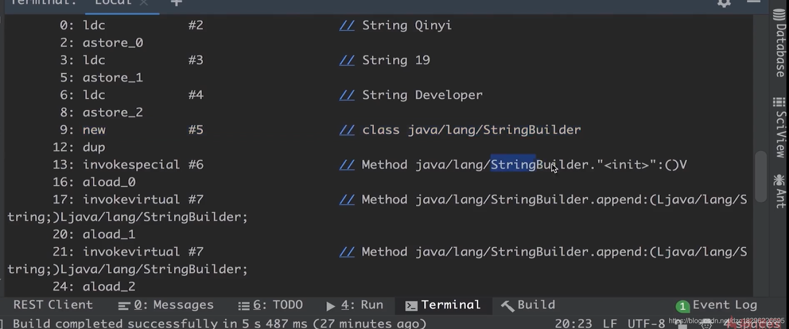Click the Messages list icon

coord(124,306)
